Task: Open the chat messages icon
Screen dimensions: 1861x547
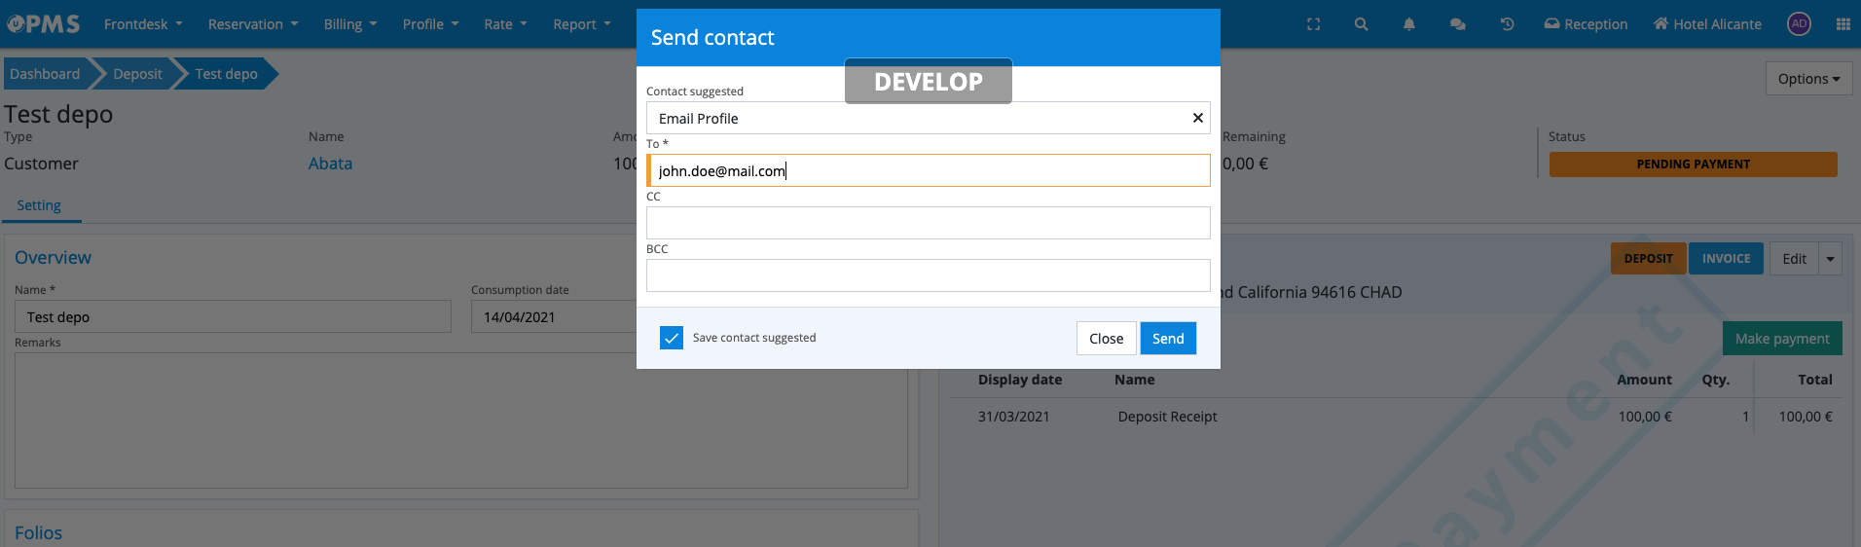Action: coord(1457,24)
